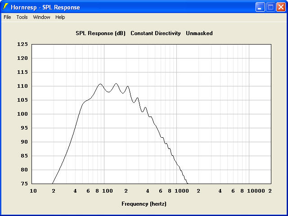Click the Hornresp lightning icon in title bar

(5, 7)
